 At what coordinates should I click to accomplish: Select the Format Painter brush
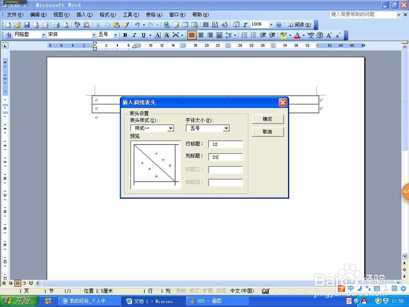coord(126,25)
